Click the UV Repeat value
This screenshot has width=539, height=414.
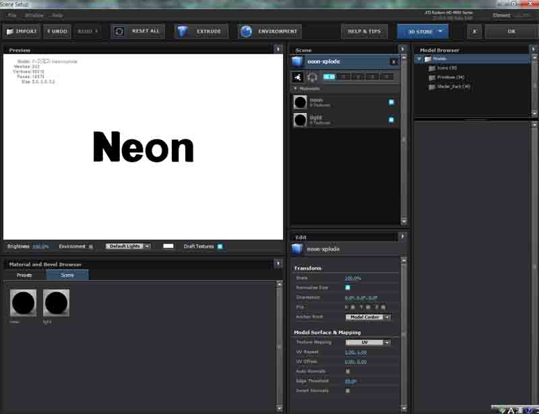pyautogui.click(x=356, y=352)
